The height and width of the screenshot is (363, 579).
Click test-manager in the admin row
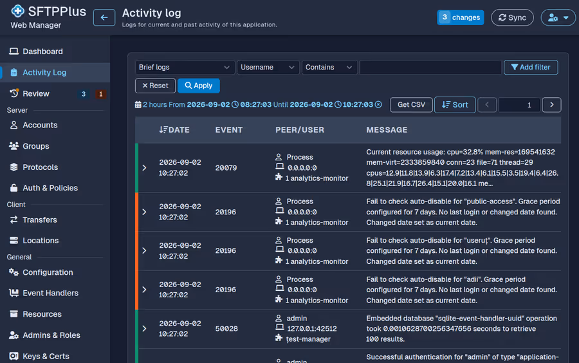(308, 339)
